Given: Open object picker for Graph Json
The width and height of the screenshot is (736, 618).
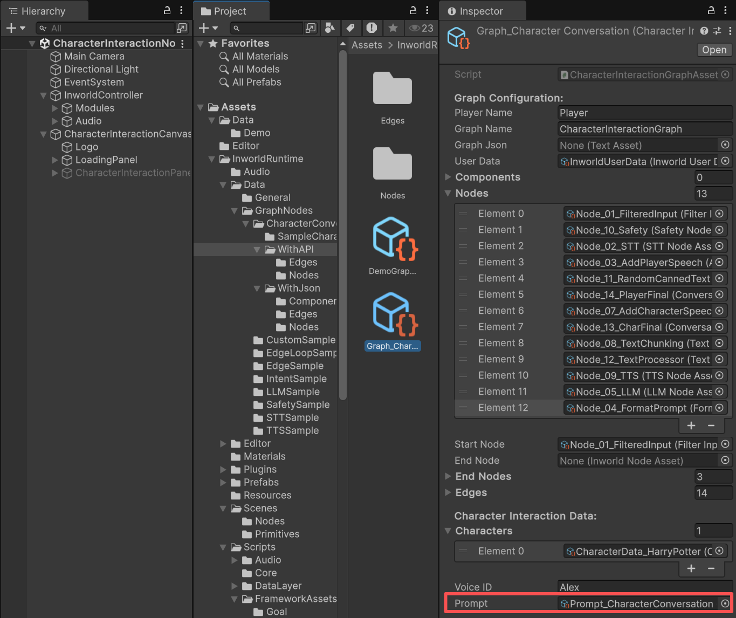Looking at the screenshot, I should pyautogui.click(x=725, y=145).
